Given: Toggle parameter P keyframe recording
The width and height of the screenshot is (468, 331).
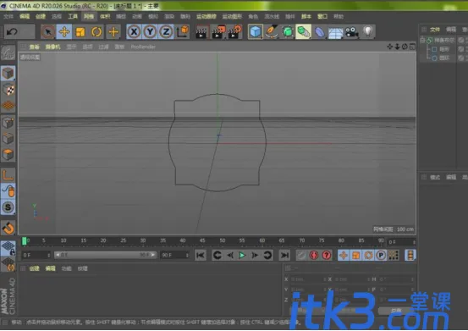Looking at the screenshot, I should click(381, 255).
